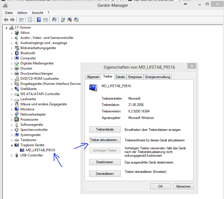Click the LT-Grimm computer root icon

(11, 28)
